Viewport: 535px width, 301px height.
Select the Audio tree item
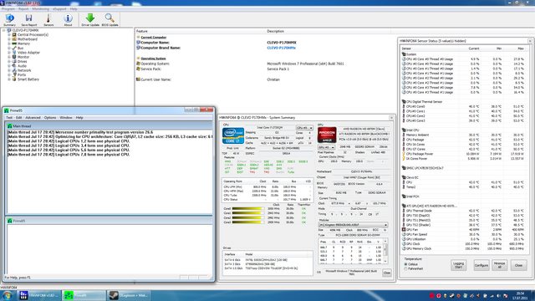click(22, 66)
